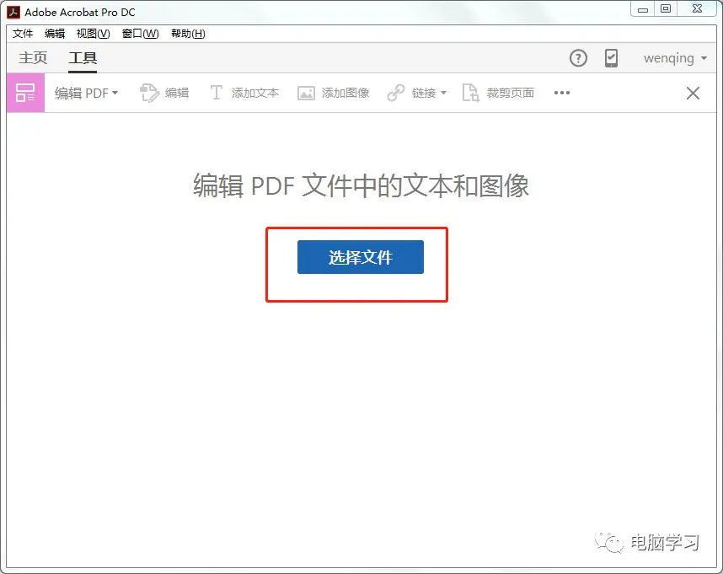Viewport: 723px width, 574px height.
Task: Open the 编辑 PDF dropdown
Action: tap(86, 93)
